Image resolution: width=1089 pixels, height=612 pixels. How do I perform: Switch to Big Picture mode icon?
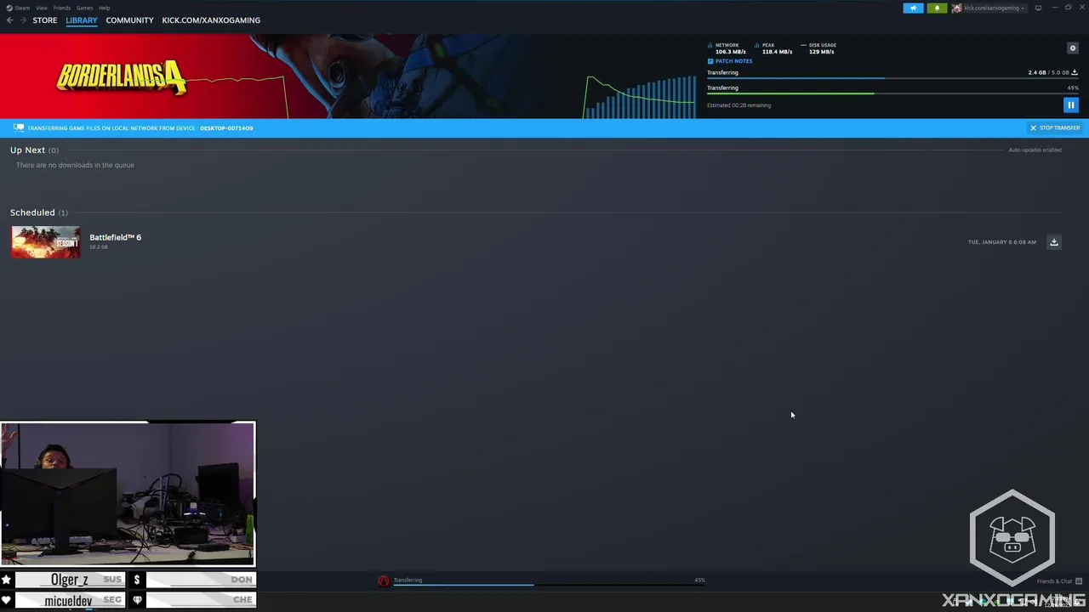point(1038,8)
